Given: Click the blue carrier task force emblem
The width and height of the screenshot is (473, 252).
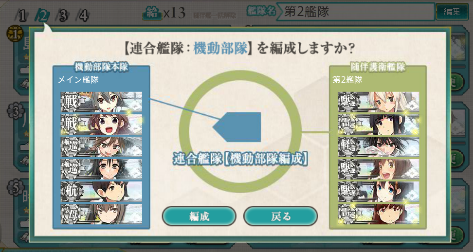Looking at the screenshot, I should click(x=237, y=127).
